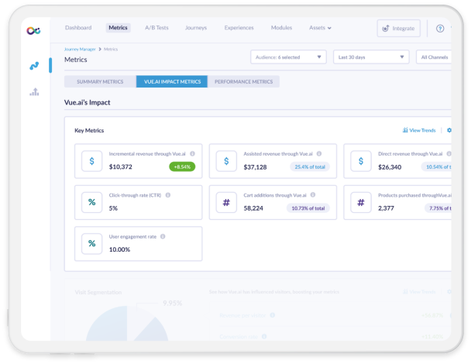471x364 pixels.
Task: Open the Audience: 6 selected dropdown
Action: (288, 57)
